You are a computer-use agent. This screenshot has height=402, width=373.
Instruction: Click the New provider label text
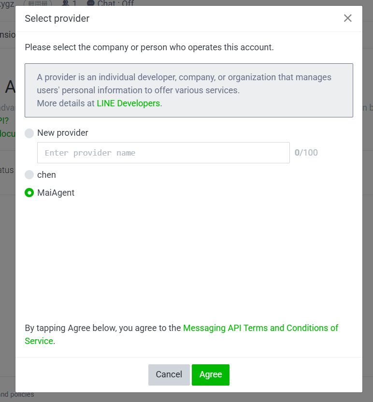[x=63, y=133]
